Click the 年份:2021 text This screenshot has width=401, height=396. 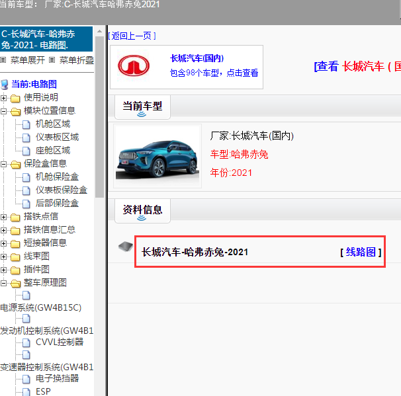click(x=231, y=173)
